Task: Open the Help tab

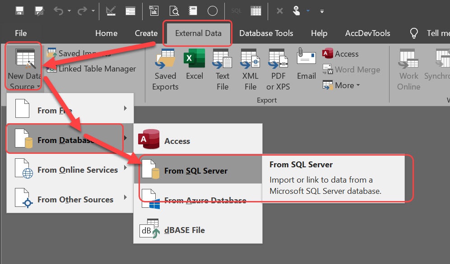Action: pos(319,33)
